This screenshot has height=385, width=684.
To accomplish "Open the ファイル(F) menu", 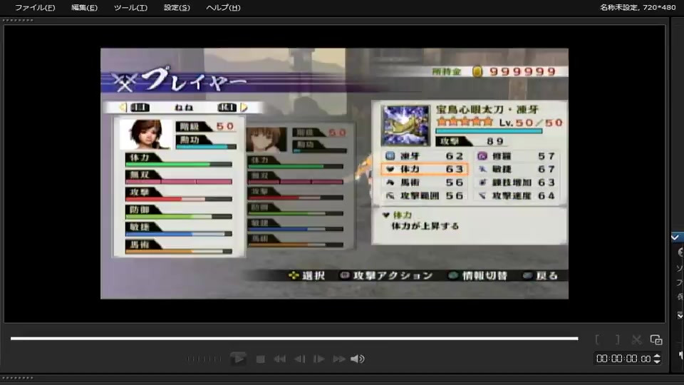I will coord(35,7).
